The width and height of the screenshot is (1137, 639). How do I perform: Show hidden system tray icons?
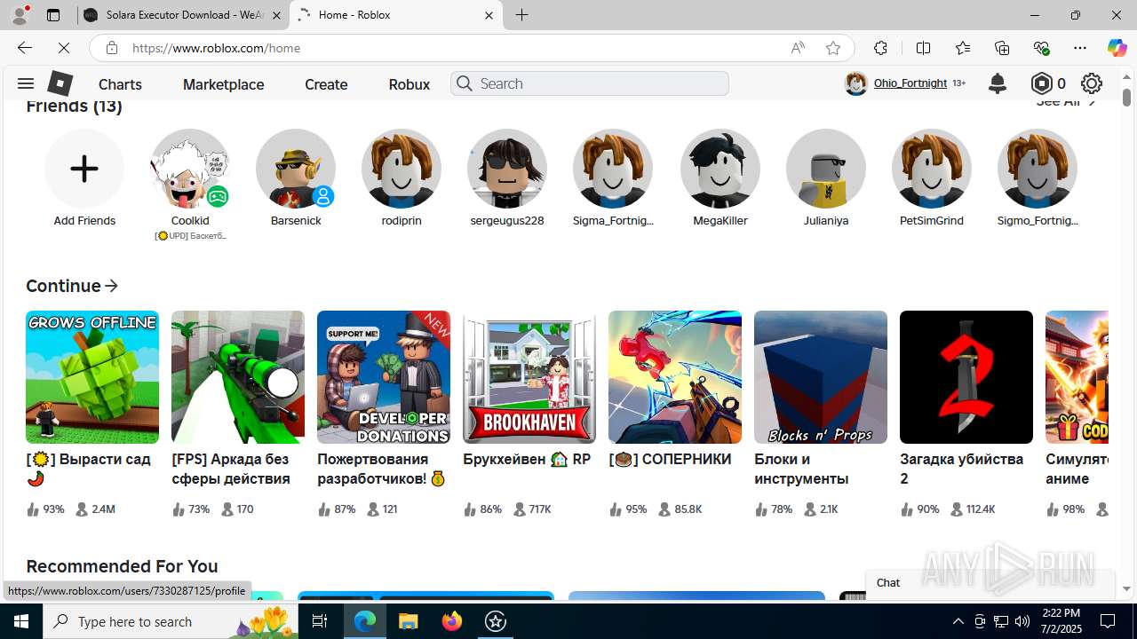pos(958,621)
